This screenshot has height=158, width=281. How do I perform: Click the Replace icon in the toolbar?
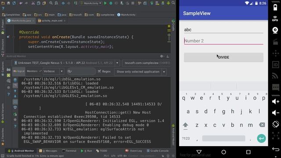(56, 3)
